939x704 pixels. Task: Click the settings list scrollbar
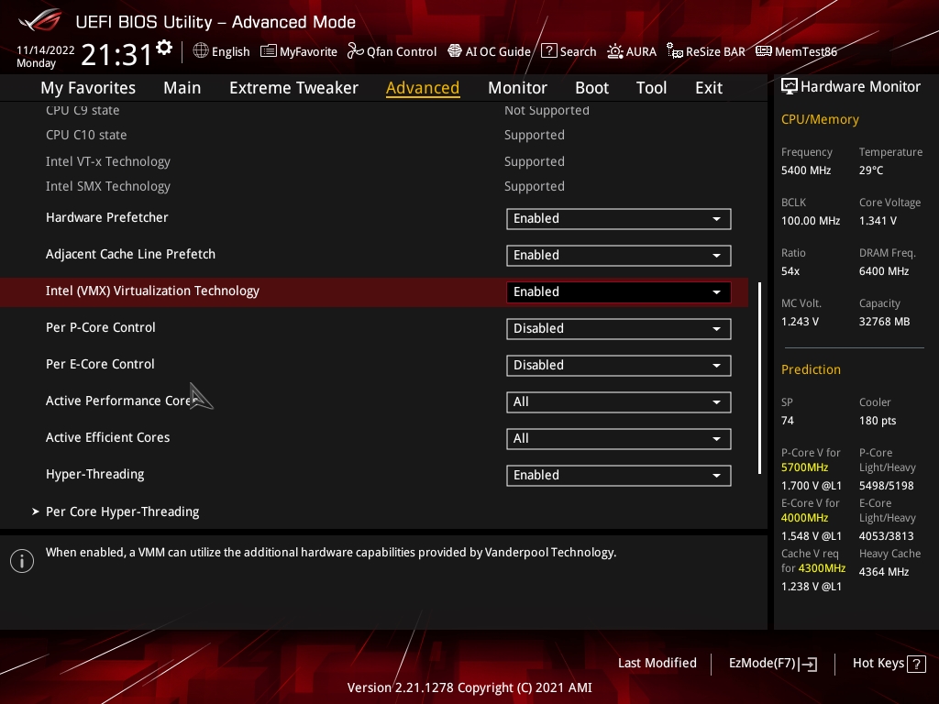[759, 378]
